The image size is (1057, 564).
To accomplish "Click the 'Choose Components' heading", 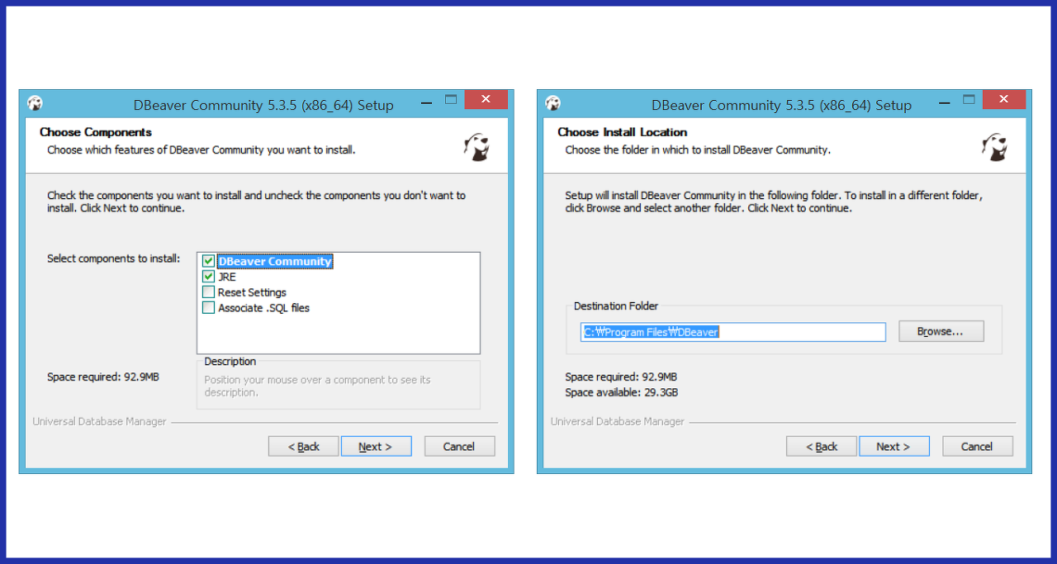I will [x=96, y=132].
